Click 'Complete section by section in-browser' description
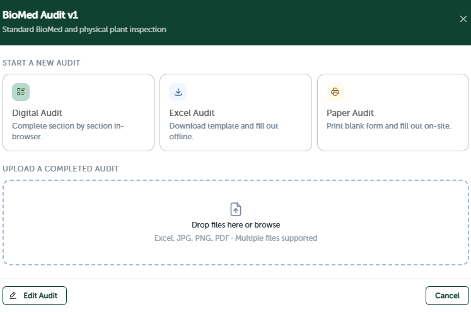The image size is (471, 312). tap(68, 131)
